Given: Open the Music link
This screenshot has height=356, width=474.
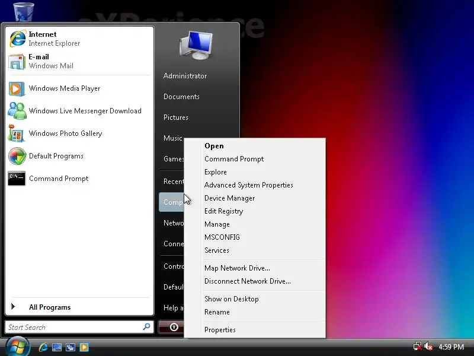Looking at the screenshot, I should [172, 138].
